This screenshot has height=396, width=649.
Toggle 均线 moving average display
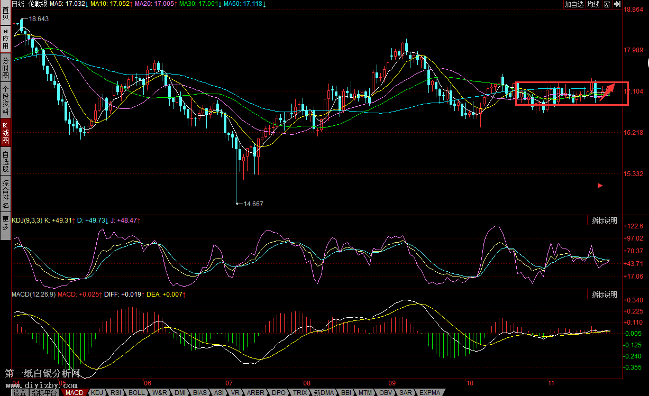tap(593, 4)
